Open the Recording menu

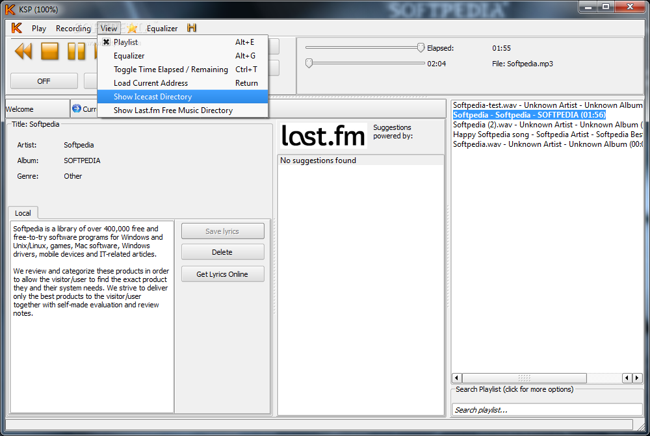pyautogui.click(x=73, y=28)
